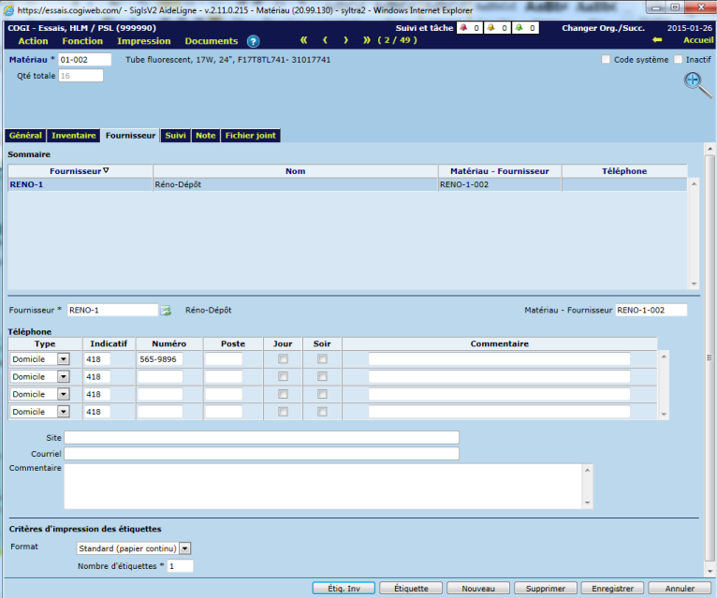Toggle the Inactif checkbox
This screenshot has height=598, width=717.
(x=679, y=60)
